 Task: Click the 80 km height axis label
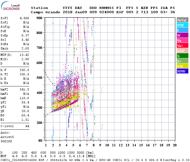point(40,140)
